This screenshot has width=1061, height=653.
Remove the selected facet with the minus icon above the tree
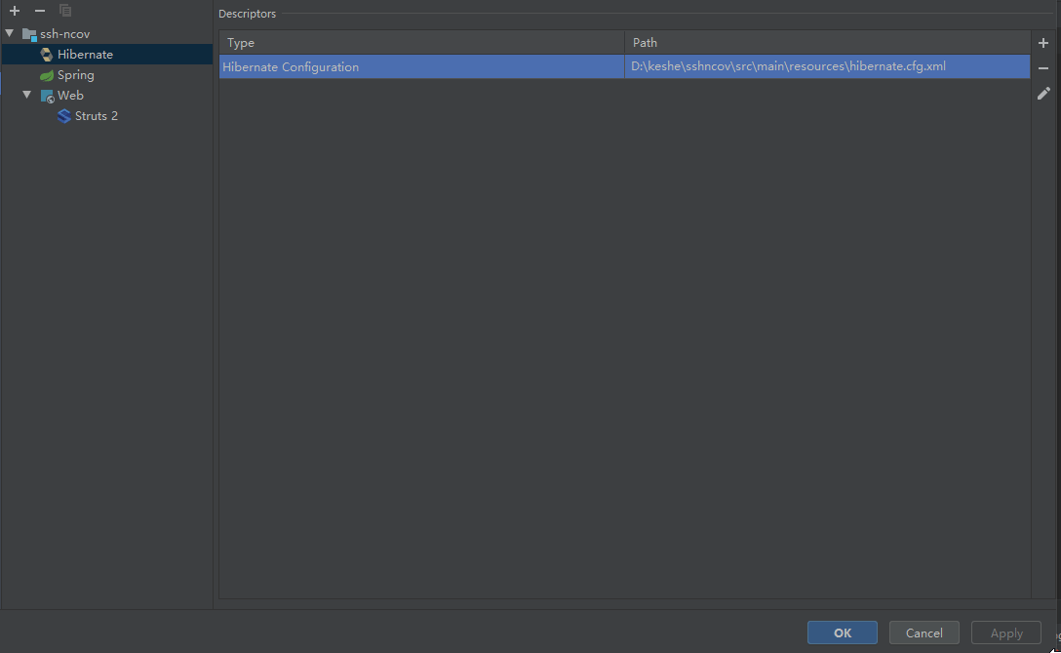click(40, 11)
